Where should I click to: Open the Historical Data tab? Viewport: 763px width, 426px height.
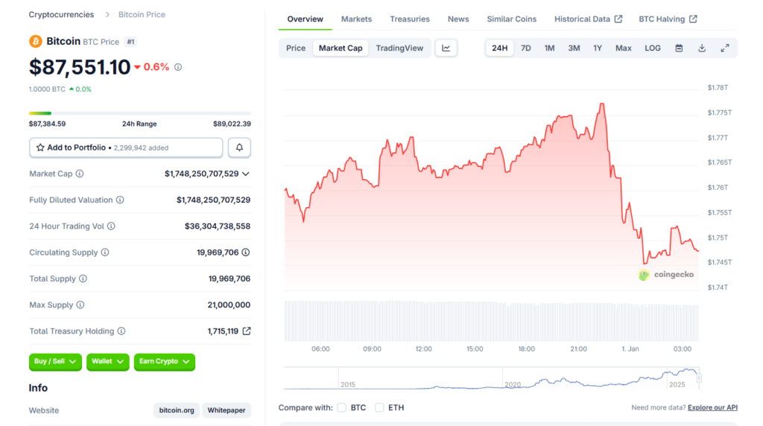coord(588,19)
